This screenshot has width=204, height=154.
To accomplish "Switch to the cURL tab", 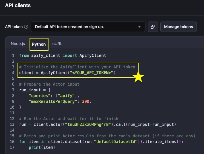I will click(57, 44).
